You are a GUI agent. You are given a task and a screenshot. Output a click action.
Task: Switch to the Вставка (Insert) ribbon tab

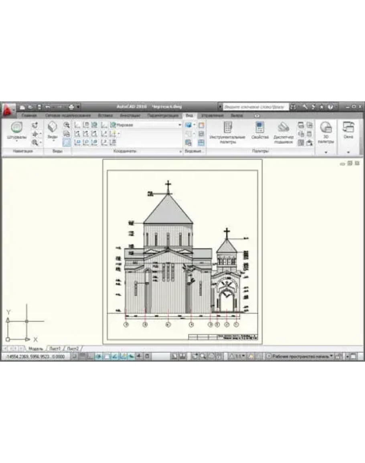pos(105,115)
